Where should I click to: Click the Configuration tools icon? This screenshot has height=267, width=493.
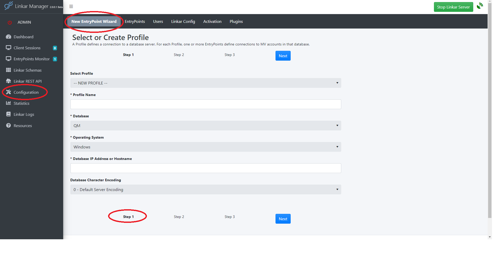tap(8, 92)
